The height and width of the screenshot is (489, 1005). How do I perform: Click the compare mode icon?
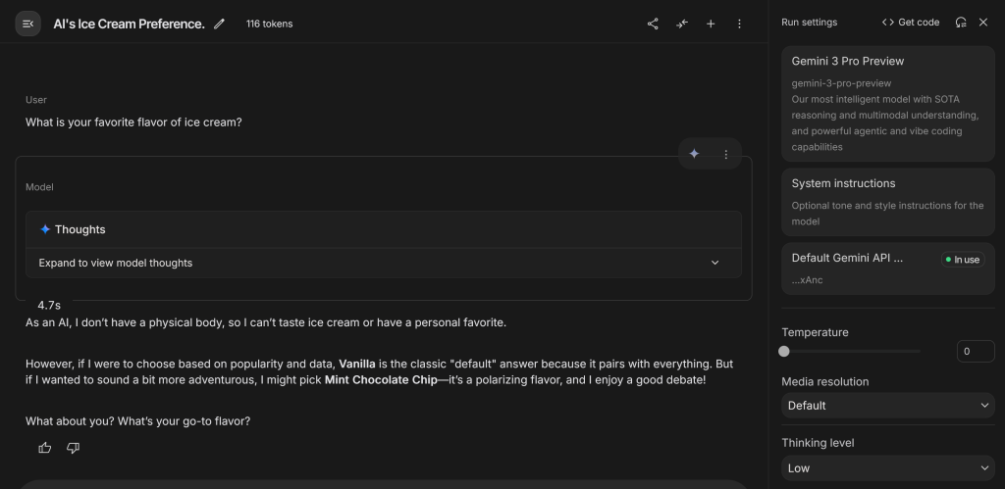(682, 24)
